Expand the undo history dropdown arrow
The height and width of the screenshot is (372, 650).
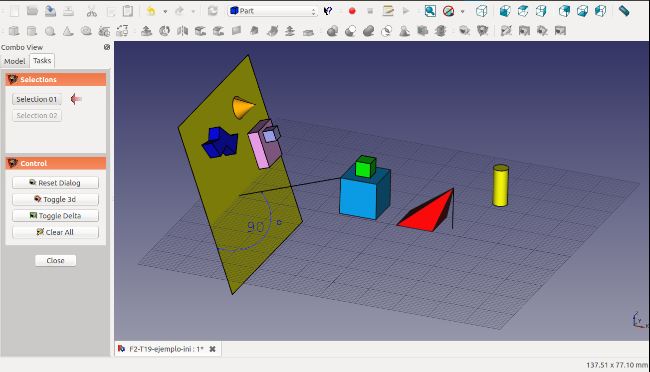(165, 11)
